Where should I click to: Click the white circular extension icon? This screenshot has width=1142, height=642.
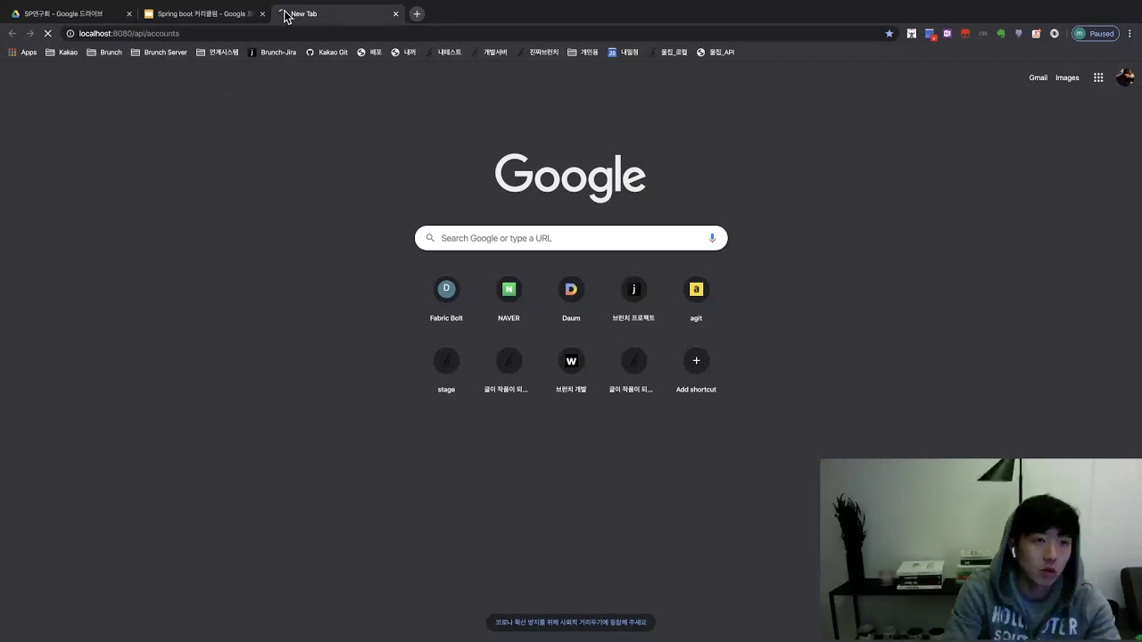click(x=1054, y=33)
